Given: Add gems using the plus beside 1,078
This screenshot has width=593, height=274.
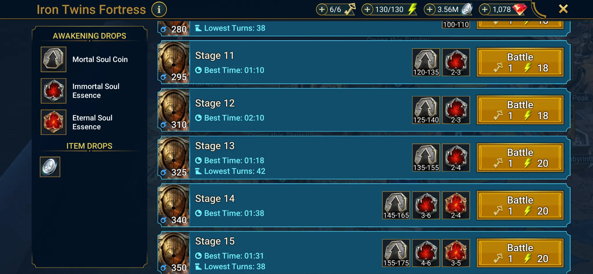Looking at the screenshot, I should 485,10.
